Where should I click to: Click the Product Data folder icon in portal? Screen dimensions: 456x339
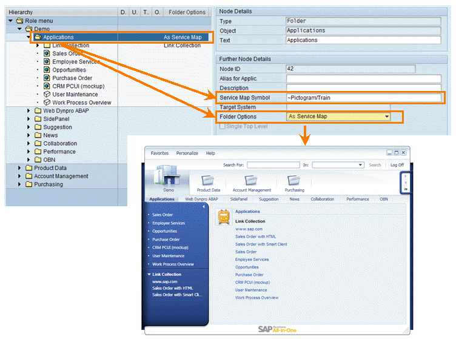207,180
